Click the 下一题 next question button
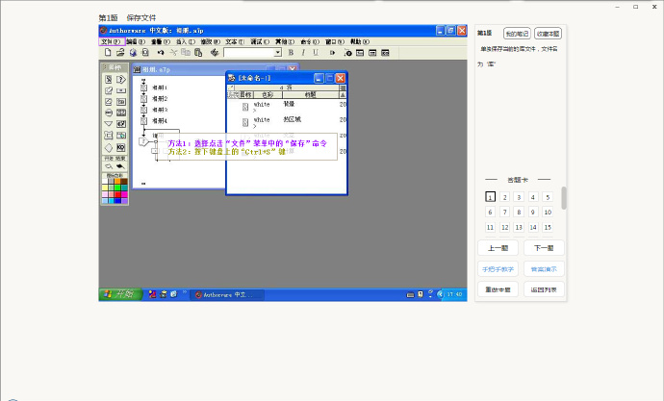664x401 pixels. (544, 248)
